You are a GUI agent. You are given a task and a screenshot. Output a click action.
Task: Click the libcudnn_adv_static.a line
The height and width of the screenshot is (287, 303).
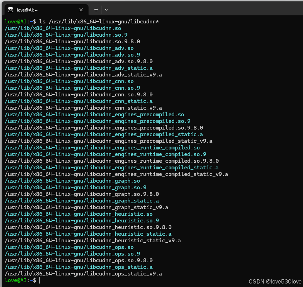(x=79, y=68)
